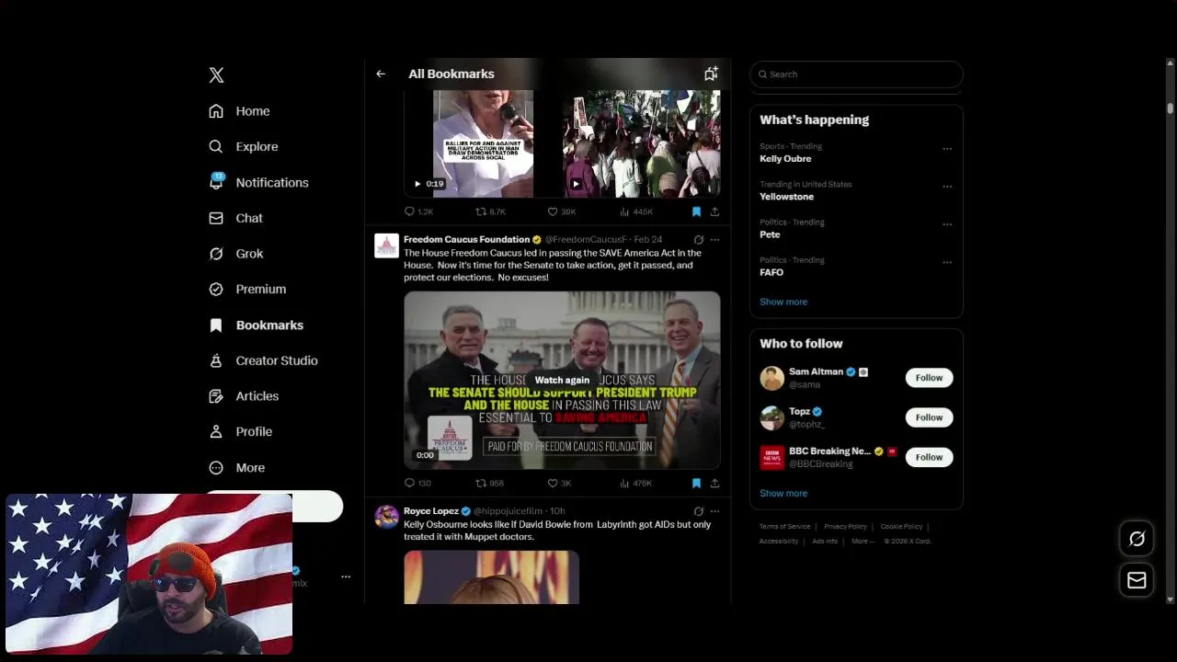Click the X logo icon
Viewport: 1177px width, 662px height.
coord(216,75)
